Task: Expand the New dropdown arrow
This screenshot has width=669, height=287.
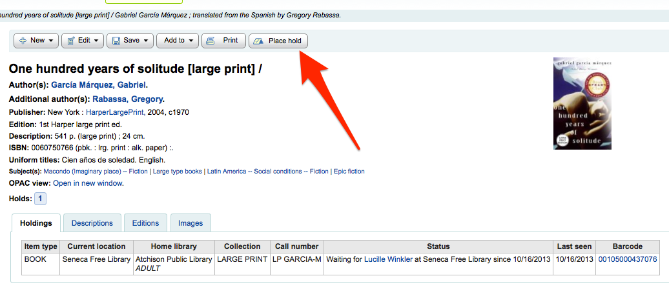Action: tap(51, 41)
